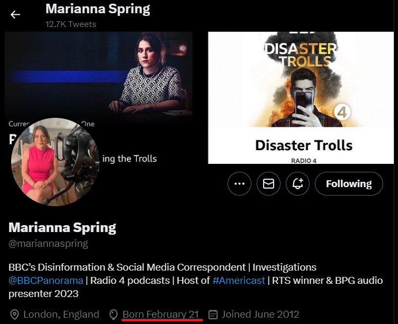Viewport: 398px width, 324px height.
Task: Click the location pin icon
Action: pyautogui.click(x=14, y=314)
